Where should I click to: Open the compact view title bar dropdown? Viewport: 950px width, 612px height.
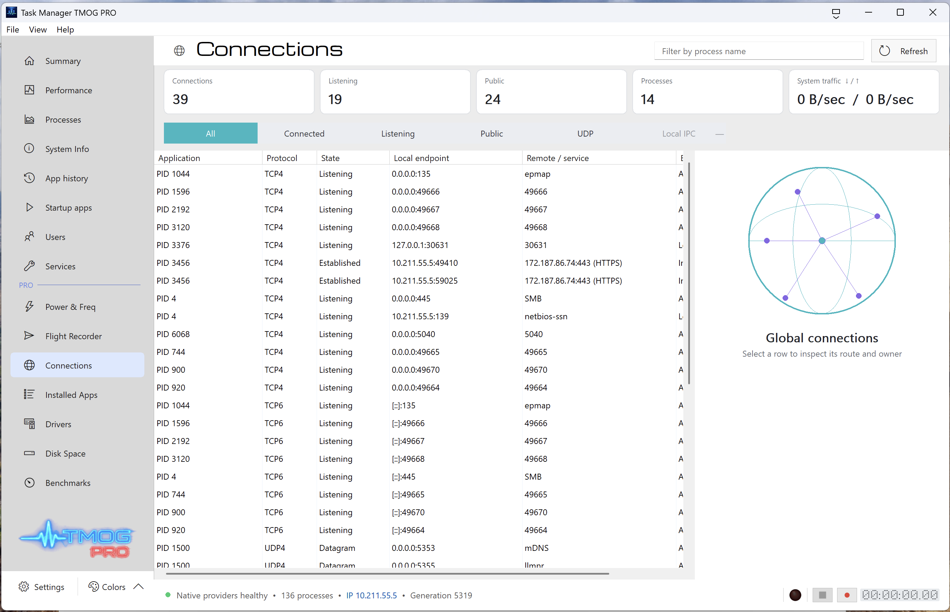(x=836, y=14)
